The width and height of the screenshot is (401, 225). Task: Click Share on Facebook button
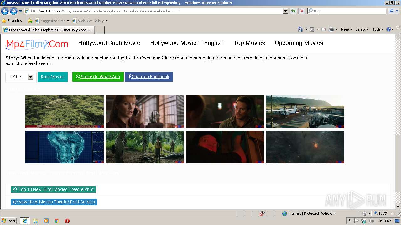(x=149, y=77)
